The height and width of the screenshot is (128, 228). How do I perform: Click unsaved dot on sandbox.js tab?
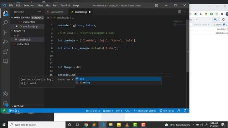coord(90,12)
